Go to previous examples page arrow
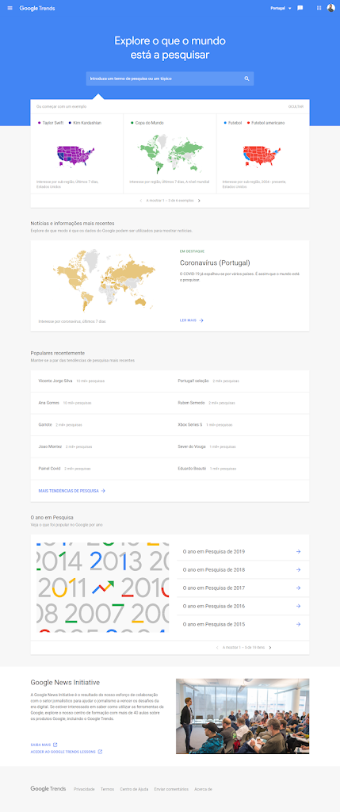The height and width of the screenshot is (812, 340). pyautogui.click(x=141, y=201)
